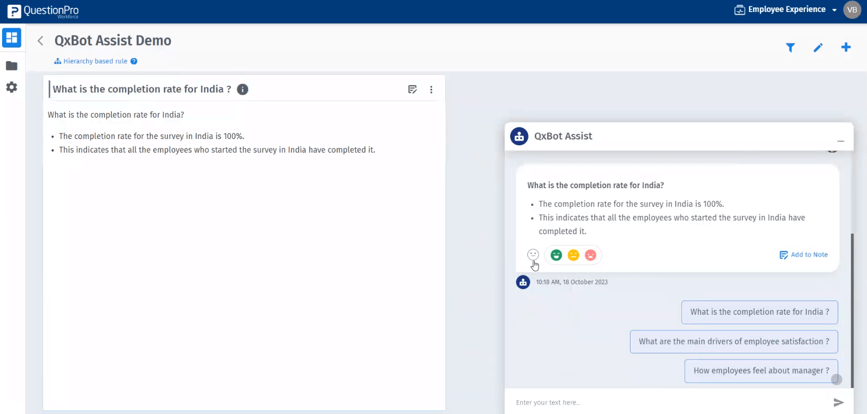Rate the answer with the yellow neutral face
The image size is (867, 414).
573,255
